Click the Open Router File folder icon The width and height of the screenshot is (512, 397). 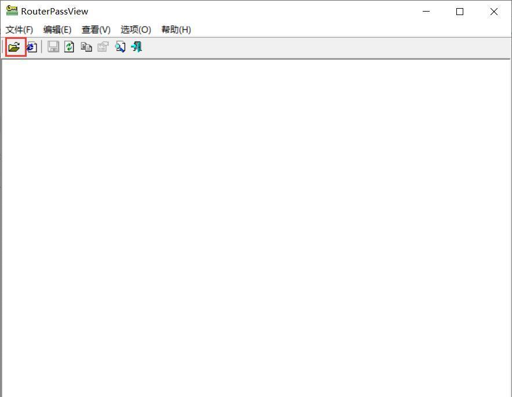click(14, 47)
